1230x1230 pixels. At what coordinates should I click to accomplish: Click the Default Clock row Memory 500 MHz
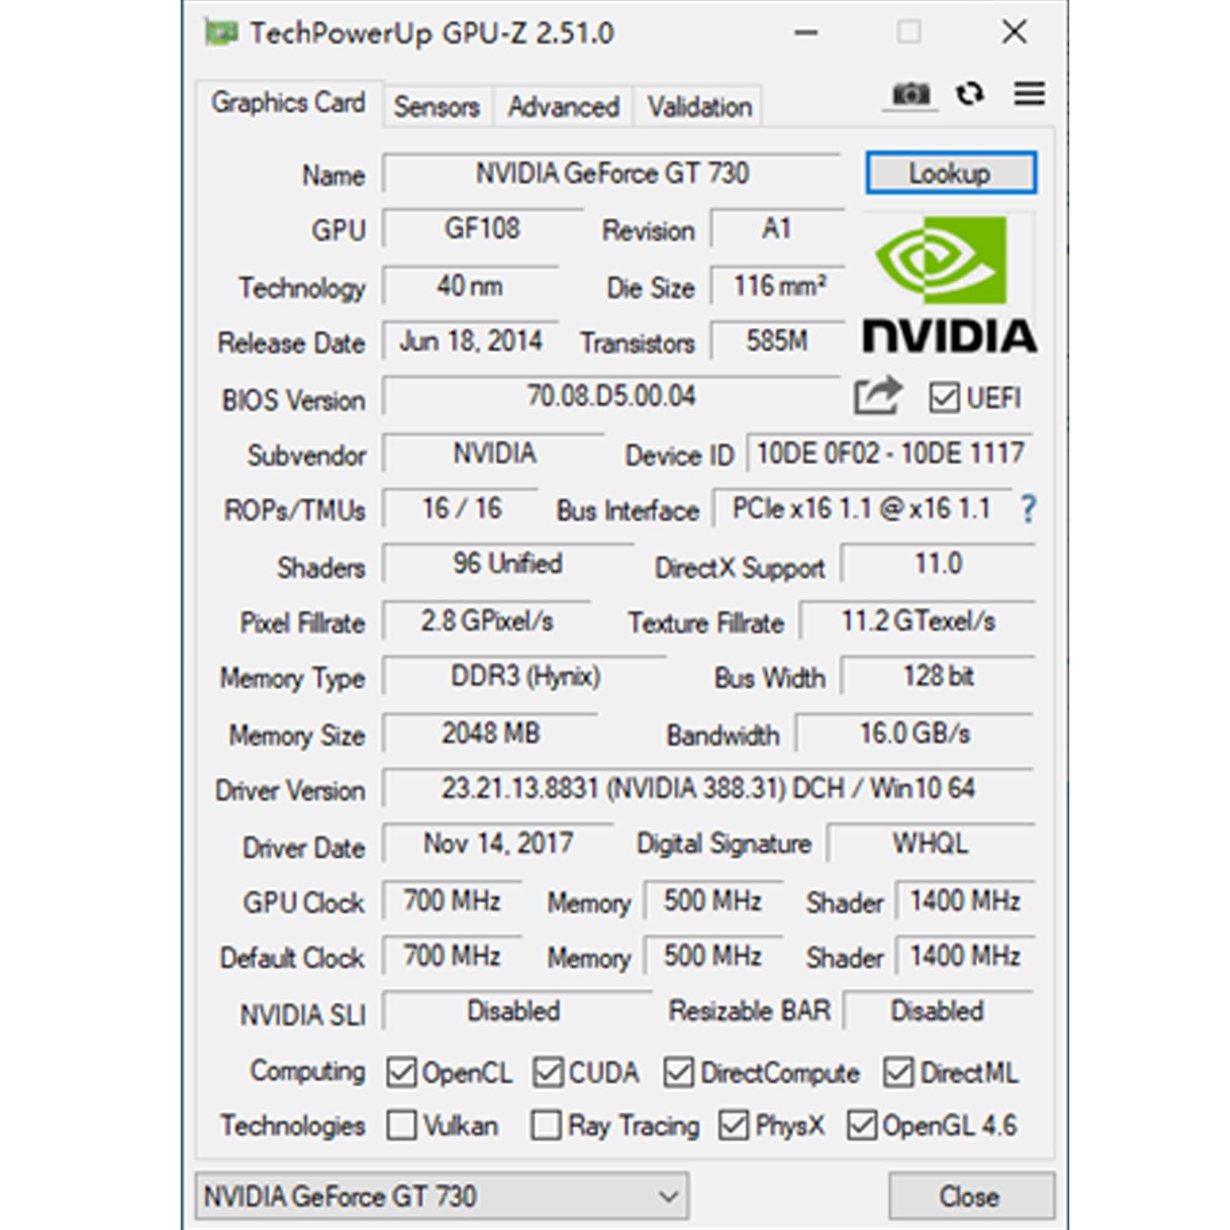(x=713, y=956)
